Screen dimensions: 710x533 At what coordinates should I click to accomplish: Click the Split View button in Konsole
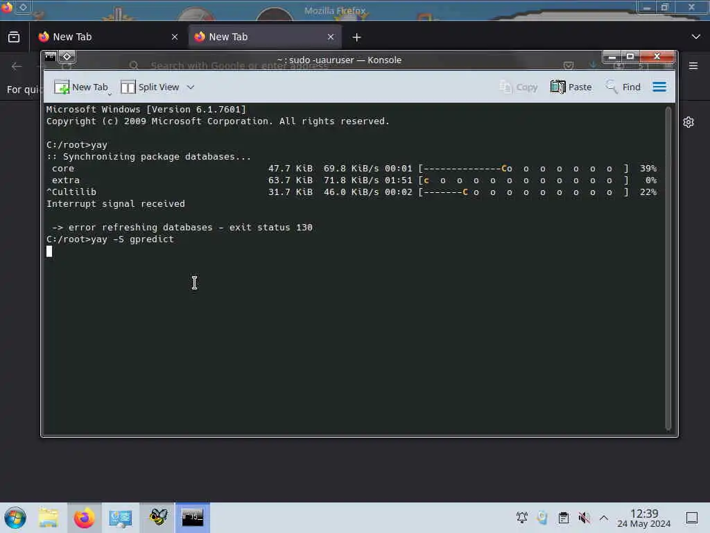150,87
